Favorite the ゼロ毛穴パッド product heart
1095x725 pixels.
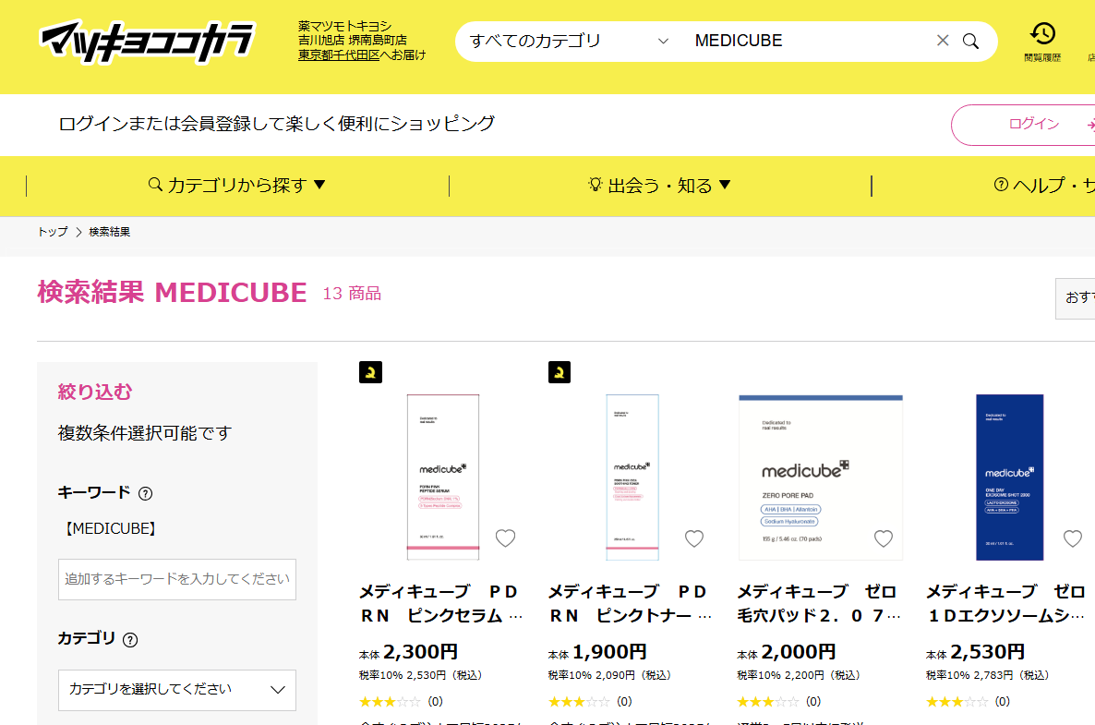click(884, 538)
